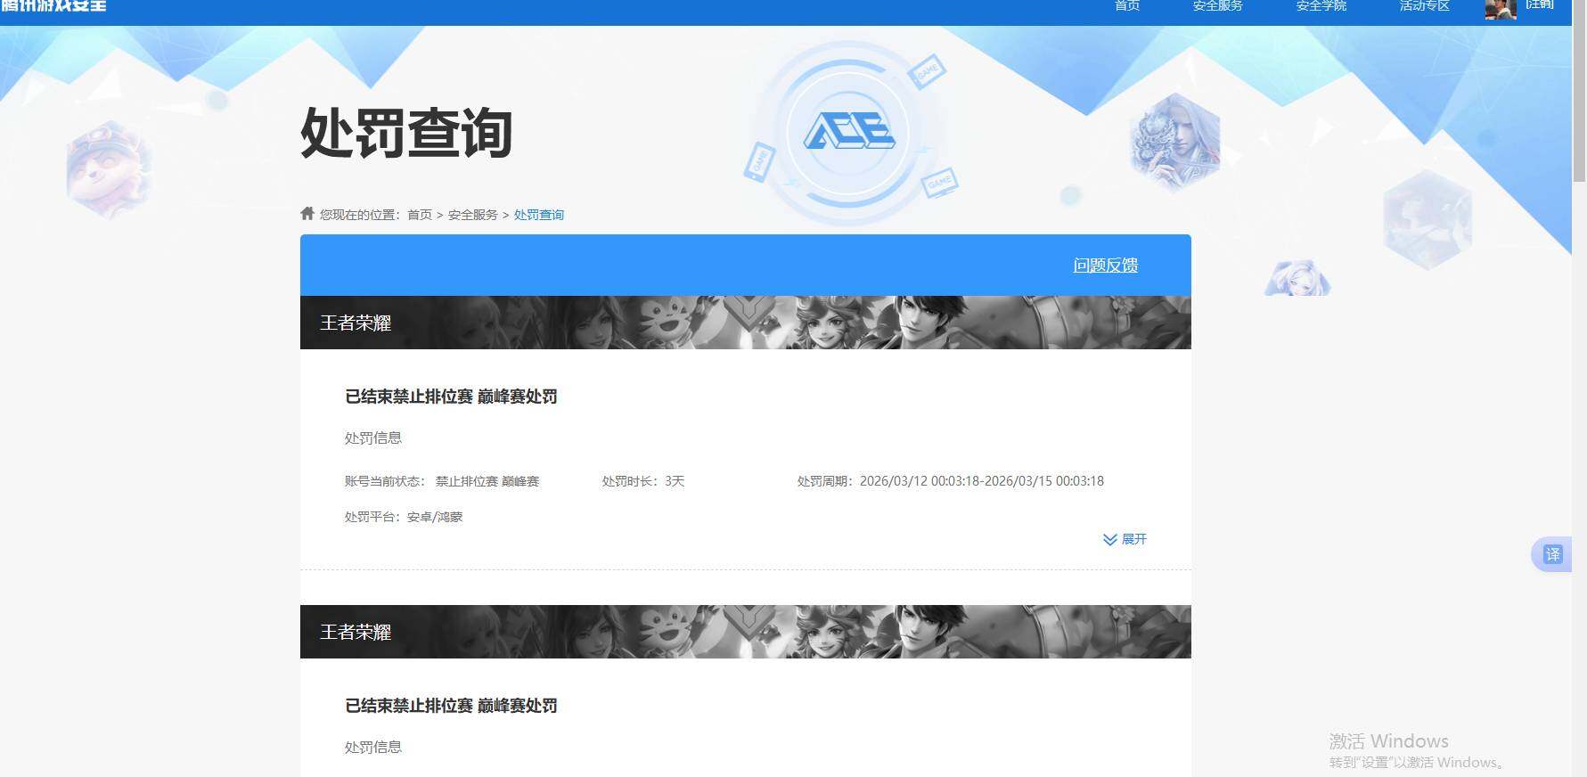
Task: Go to 首页 in the breadcrumb
Action: (420, 215)
